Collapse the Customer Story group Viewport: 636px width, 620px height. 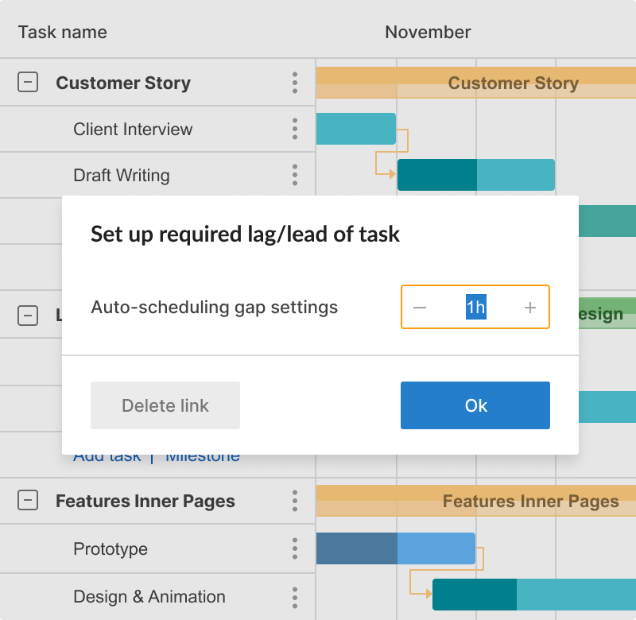click(x=28, y=82)
